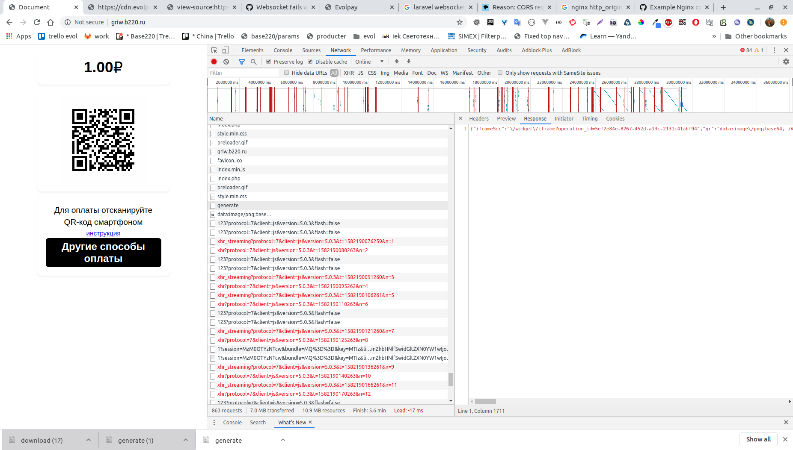This screenshot has width=793, height=450.
Task: Click the QR code image
Action: [103, 140]
